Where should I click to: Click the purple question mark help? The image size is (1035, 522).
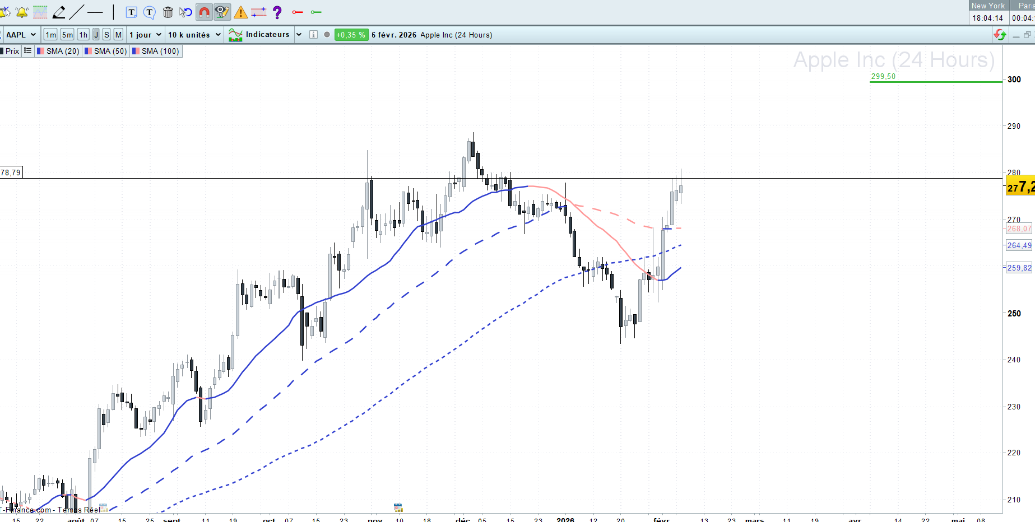click(277, 12)
